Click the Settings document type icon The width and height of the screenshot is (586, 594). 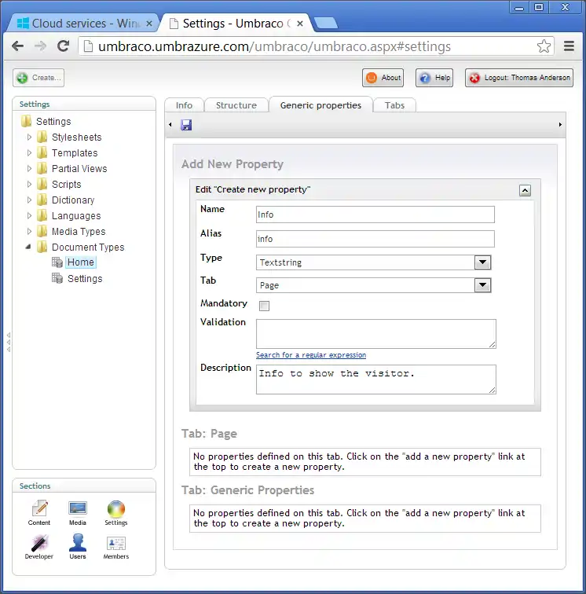57,278
